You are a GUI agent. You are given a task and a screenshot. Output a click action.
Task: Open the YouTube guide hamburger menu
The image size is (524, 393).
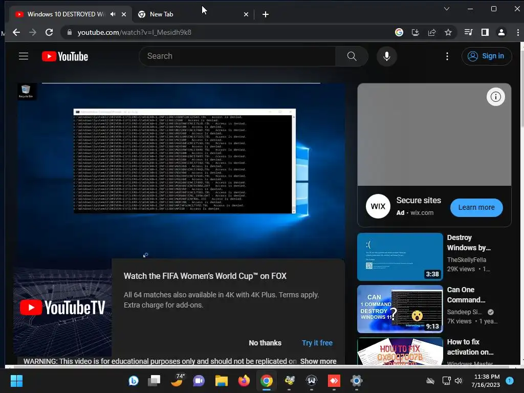click(24, 56)
